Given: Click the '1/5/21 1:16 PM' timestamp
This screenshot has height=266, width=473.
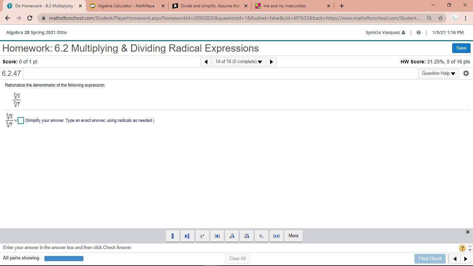Looking at the screenshot, I should (x=448, y=33).
